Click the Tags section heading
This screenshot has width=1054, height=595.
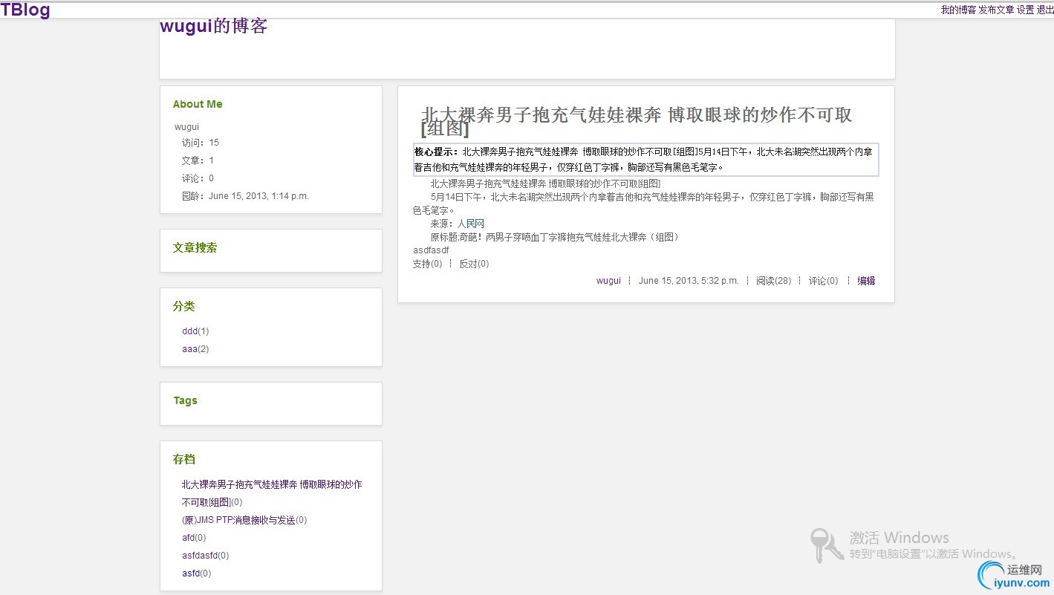point(186,400)
